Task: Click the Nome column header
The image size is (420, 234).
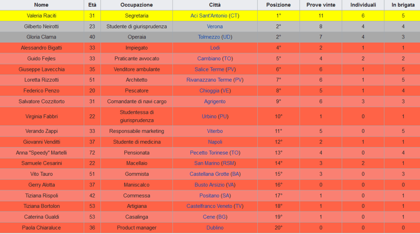Action: [x=41, y=5]
